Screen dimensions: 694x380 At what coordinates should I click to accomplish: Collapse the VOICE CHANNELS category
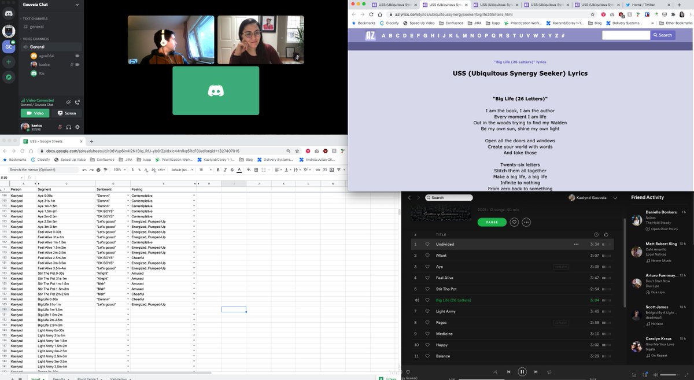click(35, 39)
